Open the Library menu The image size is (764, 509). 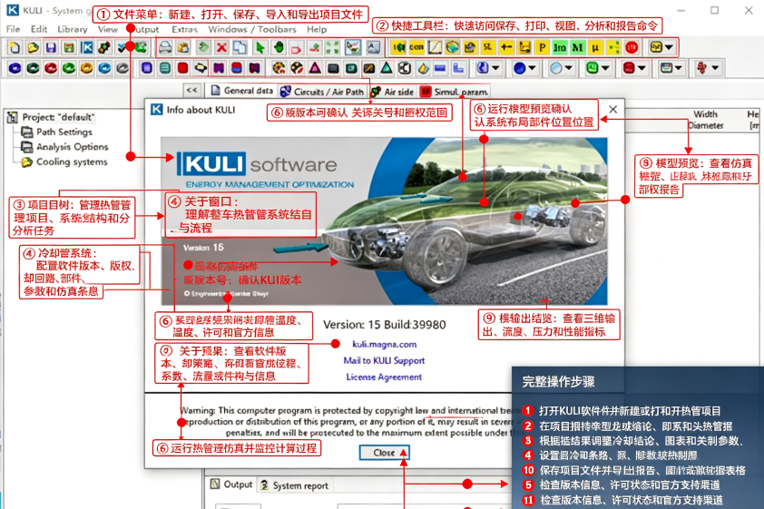click(x=72, y=29)
